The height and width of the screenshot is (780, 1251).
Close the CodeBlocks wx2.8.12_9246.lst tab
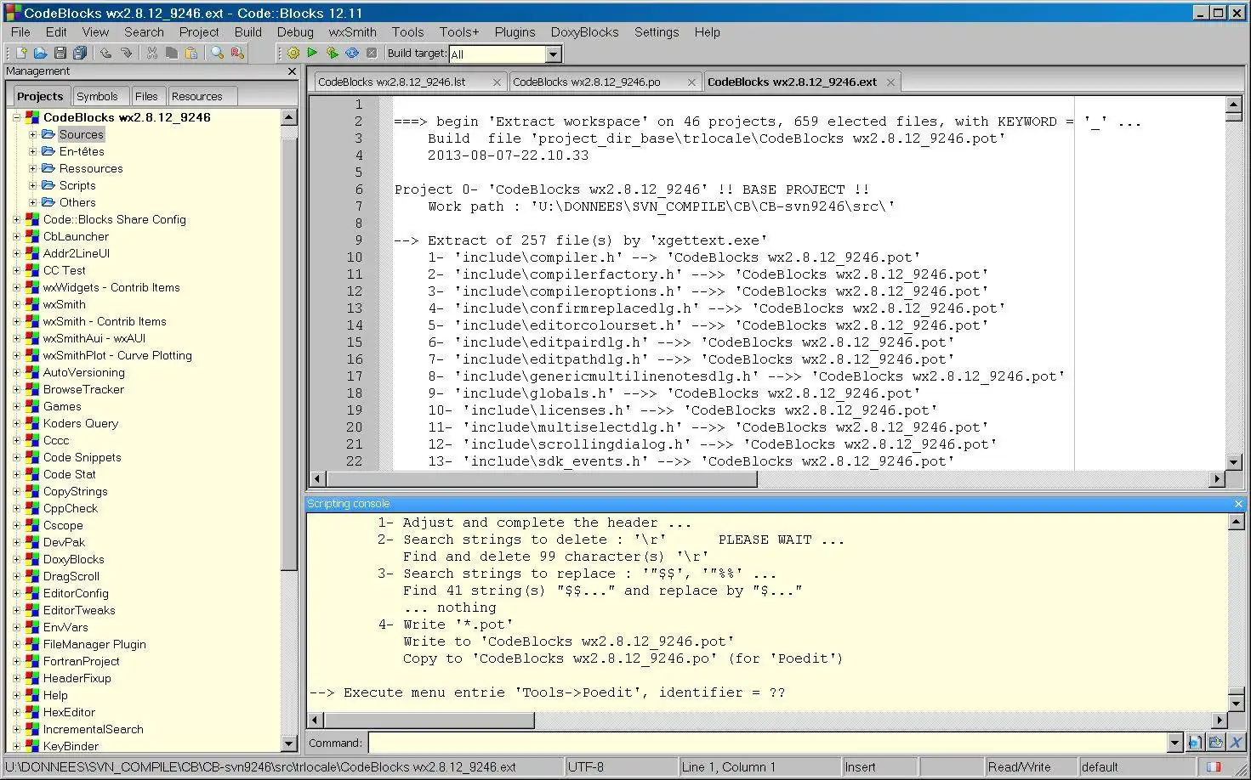497,82
